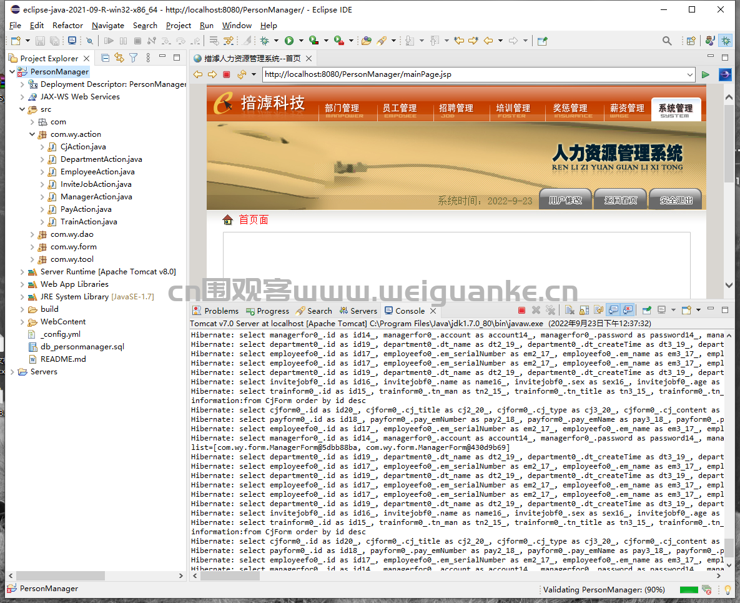Click the 部门管理 navigation link

click(343, 110)
